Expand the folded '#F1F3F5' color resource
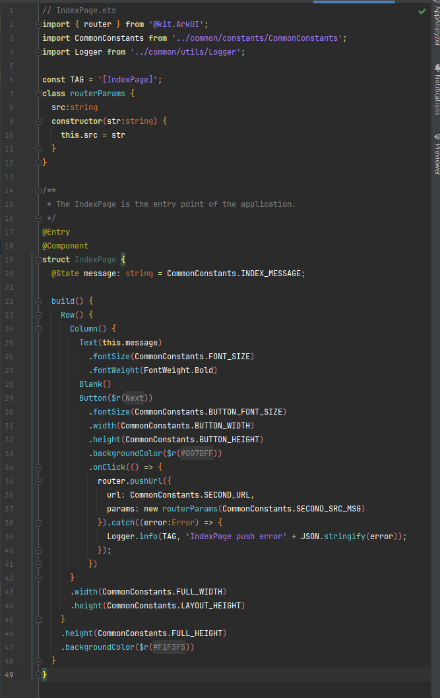This screenshot has width=440, height=698. (x=170, y=647)
